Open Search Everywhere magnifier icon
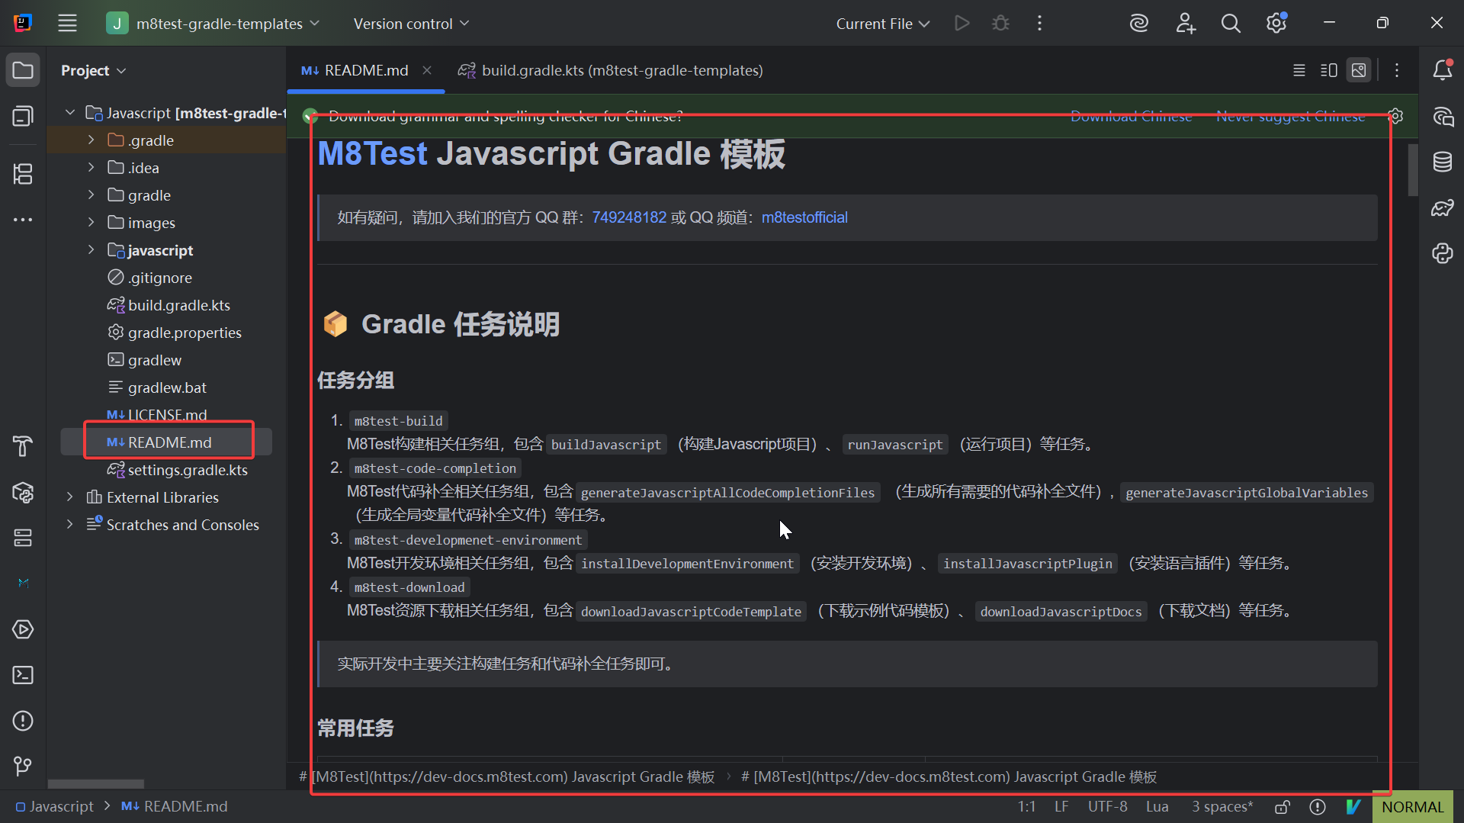The height and width of the screenshot is (823, 1464). tap(1230, 23)
